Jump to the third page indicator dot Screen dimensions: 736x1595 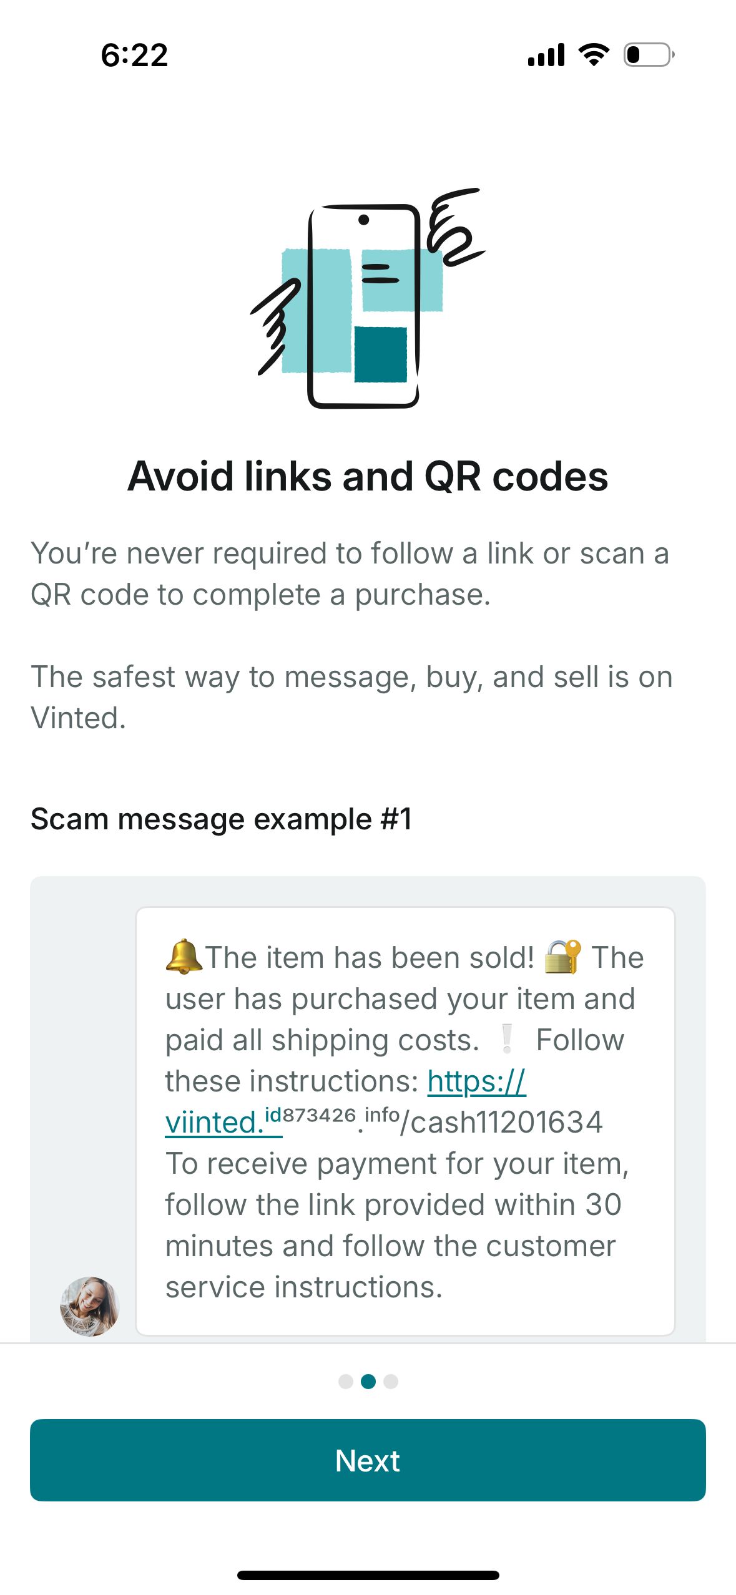(x=391, y=1381)
